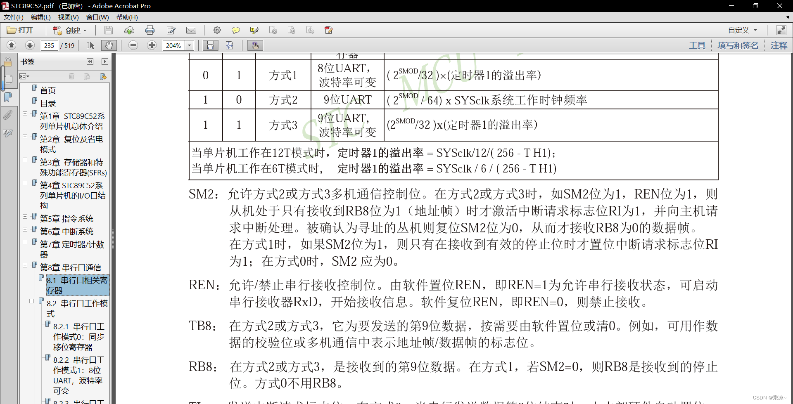
Task: Select the hand pan tool
Action: (109, 45)
